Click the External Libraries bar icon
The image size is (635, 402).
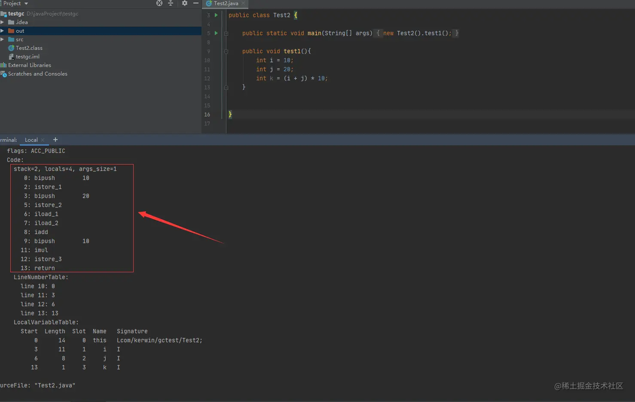(x=3, y=65)
